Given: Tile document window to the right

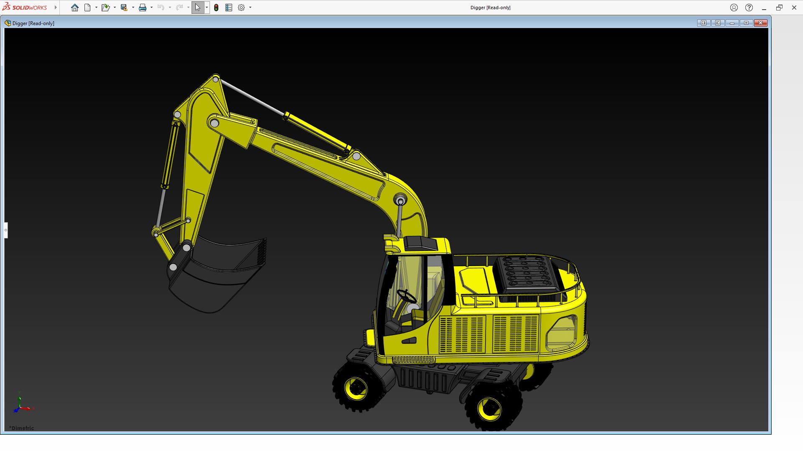Looking at the screenshot, I should [x=718, y=23].
